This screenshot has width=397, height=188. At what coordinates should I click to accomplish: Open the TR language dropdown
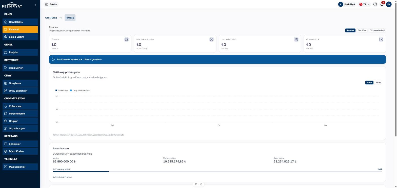tap(365, 4)
